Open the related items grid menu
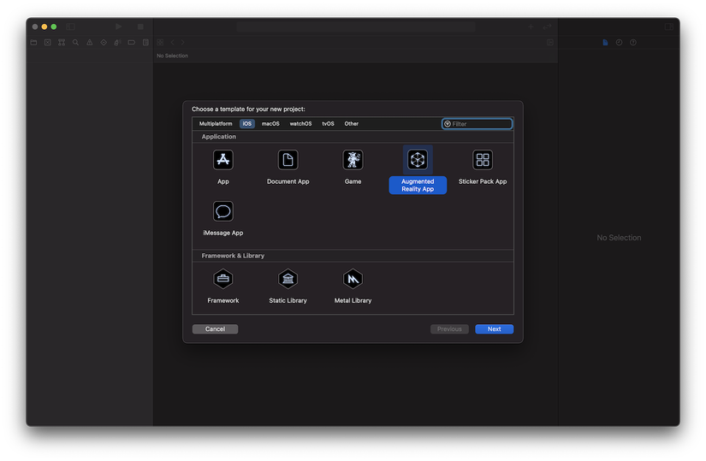The height and width of the screenshot is (461, 706). click(x=160, y=42)
